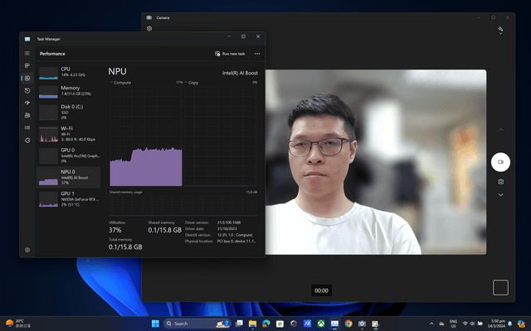Launch Microsoft Edge from taskbar
This screenshot has width=531, height=331.
click(x=266, y=324)
